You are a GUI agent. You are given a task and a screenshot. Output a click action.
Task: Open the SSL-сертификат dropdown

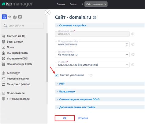click(x=92, y=55)
